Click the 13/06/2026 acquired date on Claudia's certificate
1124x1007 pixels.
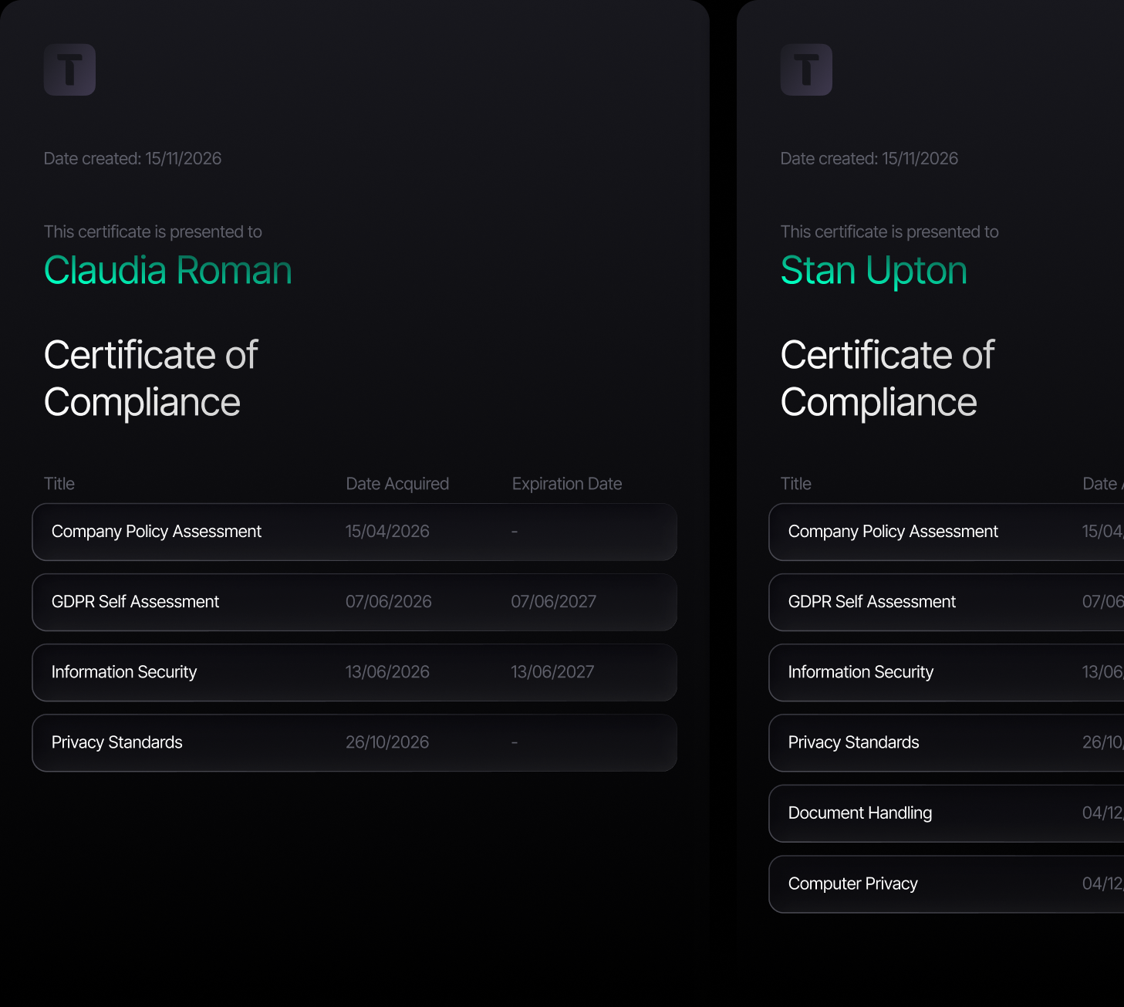387,672
